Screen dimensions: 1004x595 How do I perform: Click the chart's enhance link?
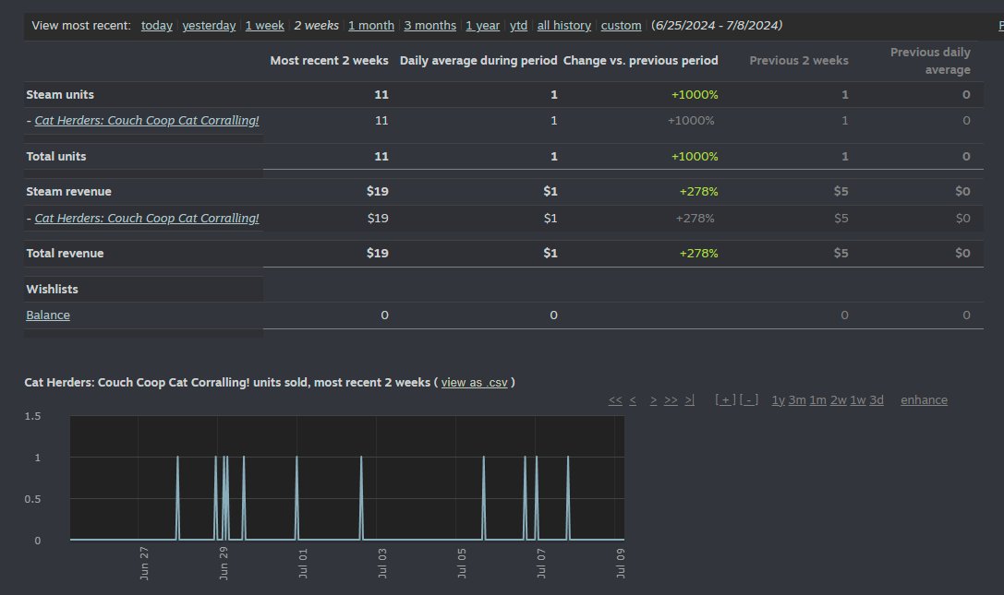click(x=924, y=399)
